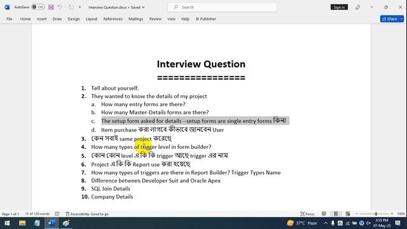Viewport: 407px width, 229px height.
Task: Open the Windows Start menu
Action: coord(7,223)
